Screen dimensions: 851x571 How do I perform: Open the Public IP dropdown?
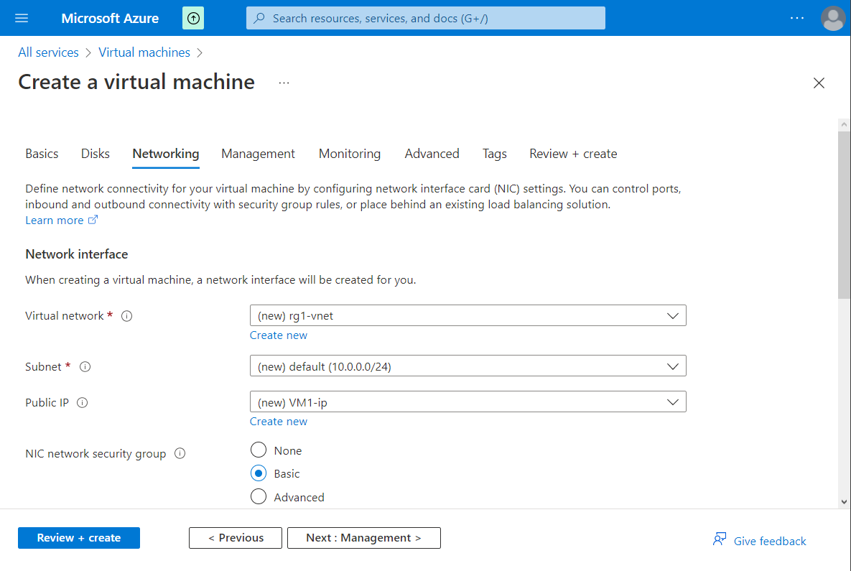(468, 402)
